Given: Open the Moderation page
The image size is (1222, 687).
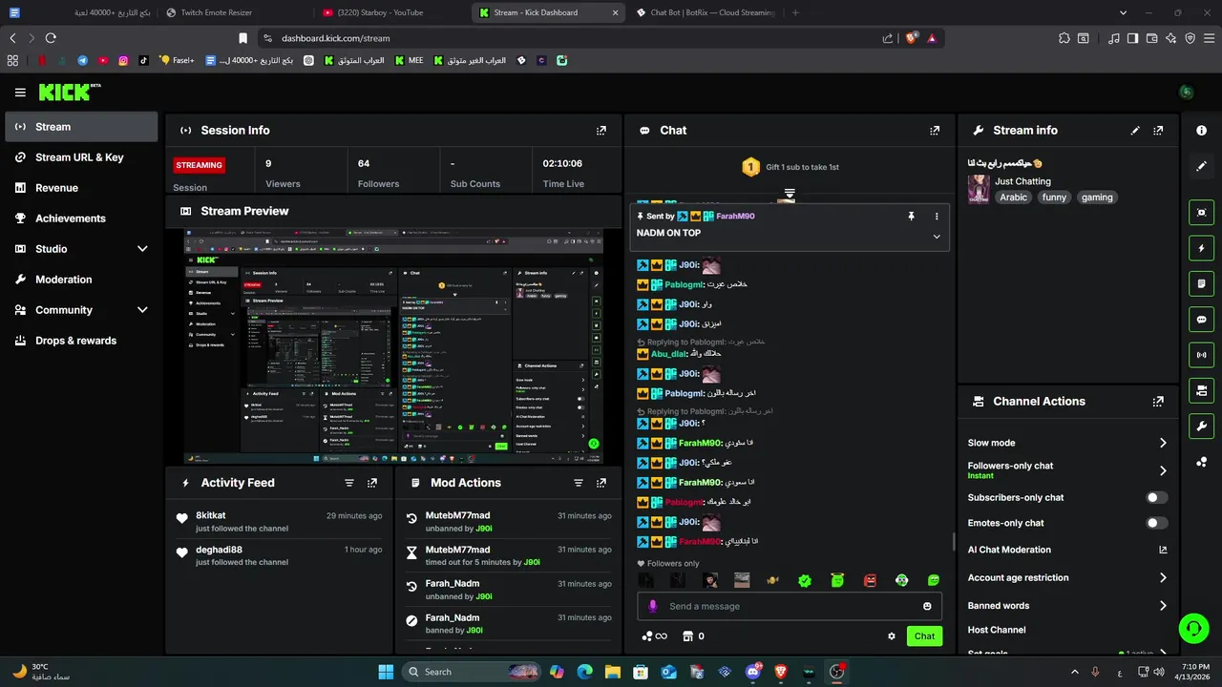Looking at the screenshot, I should click(81, 280).
